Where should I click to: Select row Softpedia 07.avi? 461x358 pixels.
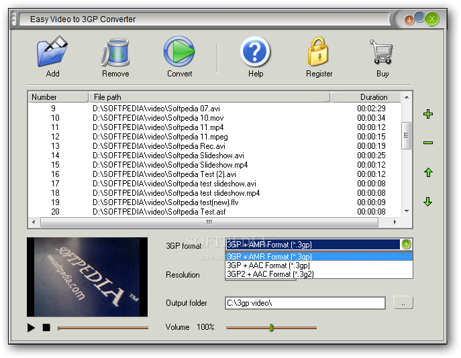pos(214,109)
